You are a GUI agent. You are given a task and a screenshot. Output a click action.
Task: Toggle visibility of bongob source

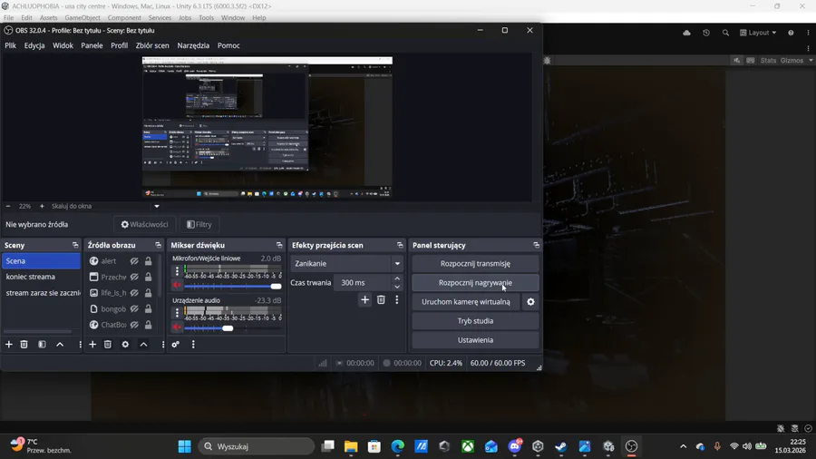(x=134, y=309)
